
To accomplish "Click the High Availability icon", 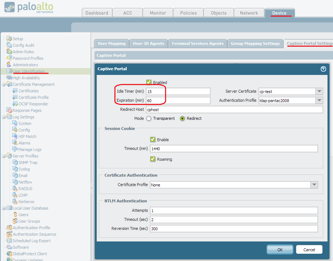I will point(9,77).
